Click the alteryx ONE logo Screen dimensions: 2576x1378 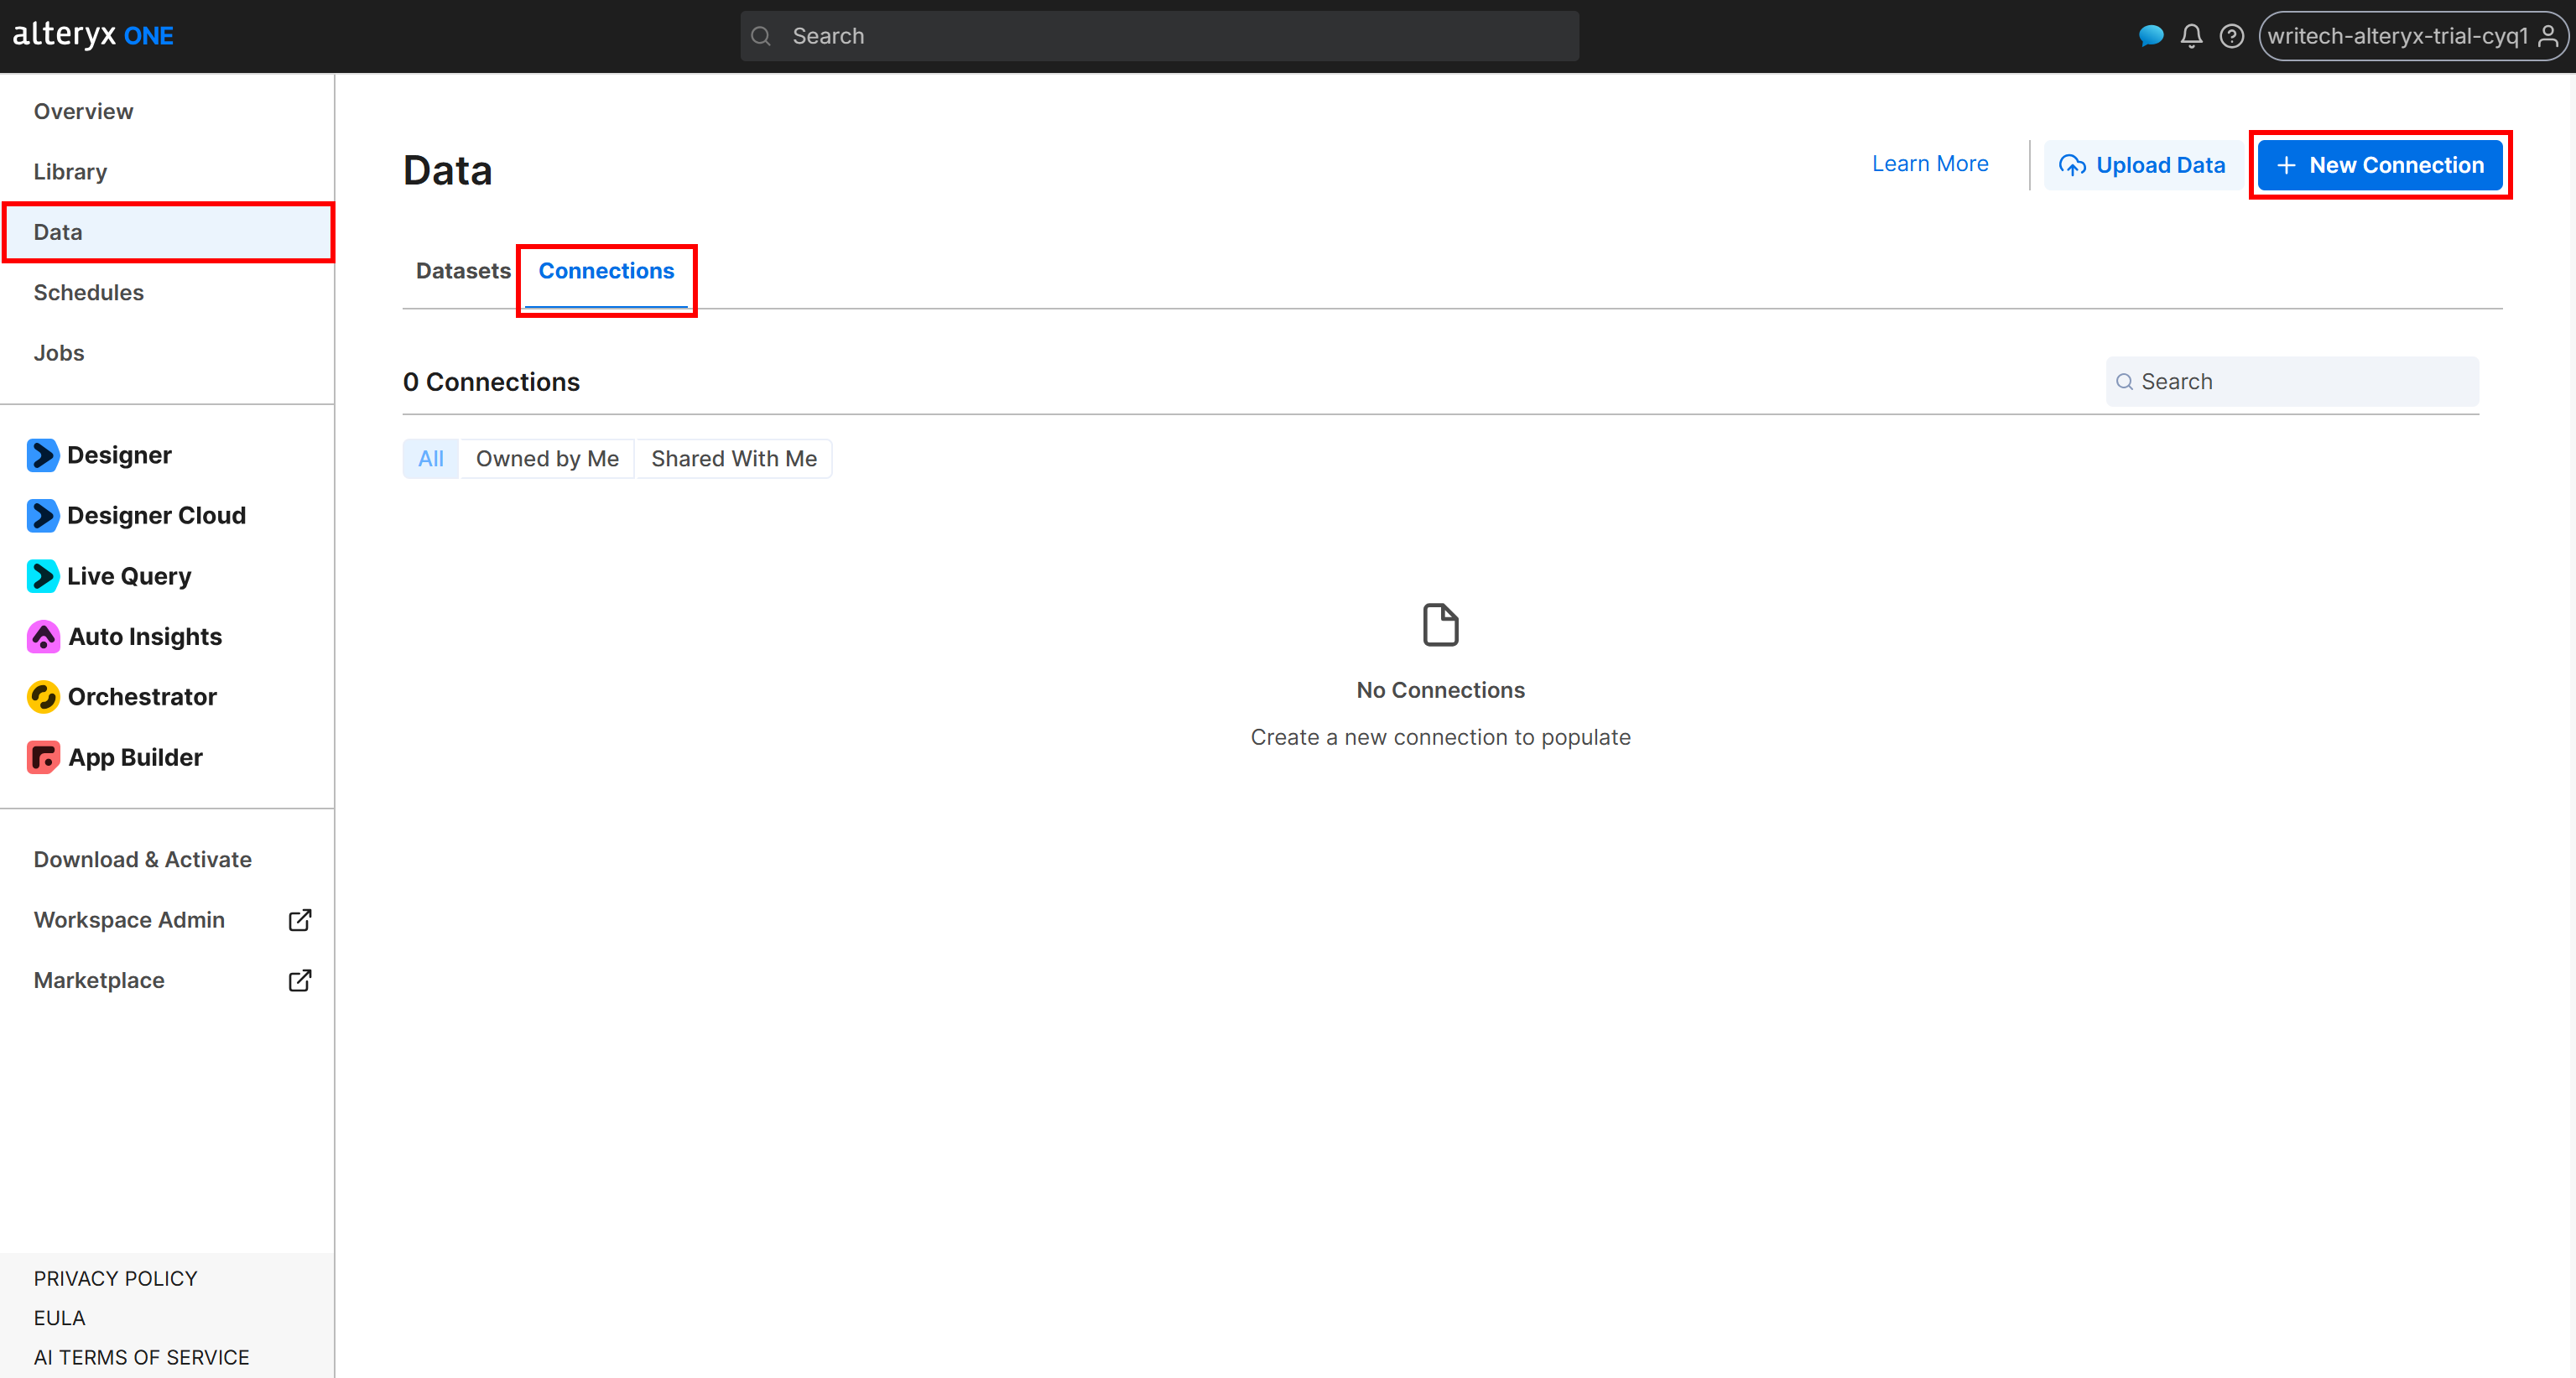[x=93, y=35]
